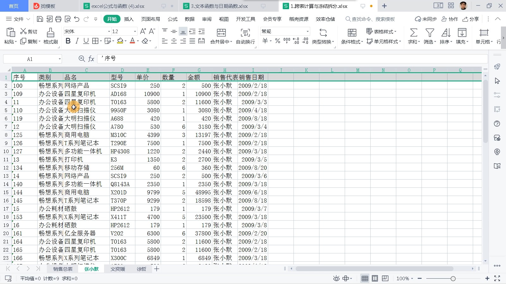
Task: Apply thousands separator format
Action: tap(287, 41)
